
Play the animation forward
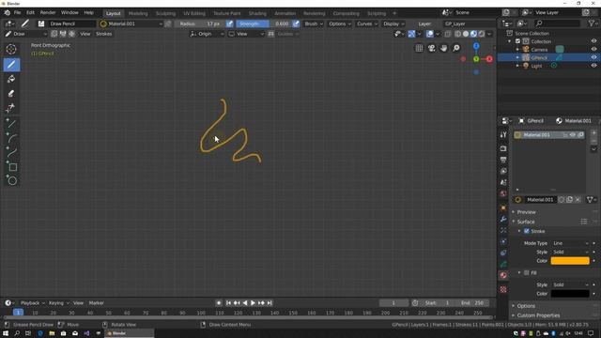coord(253,302)
